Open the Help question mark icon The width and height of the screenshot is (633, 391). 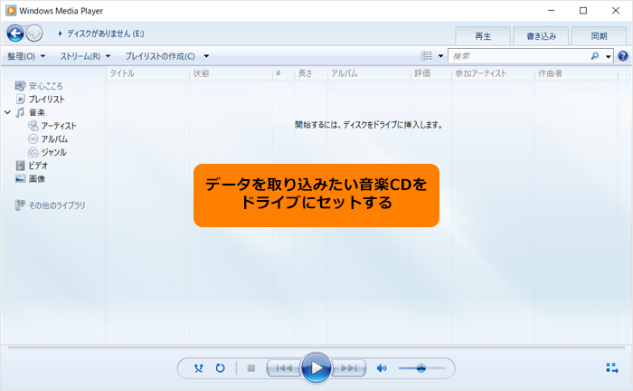(x=623, y=56)
